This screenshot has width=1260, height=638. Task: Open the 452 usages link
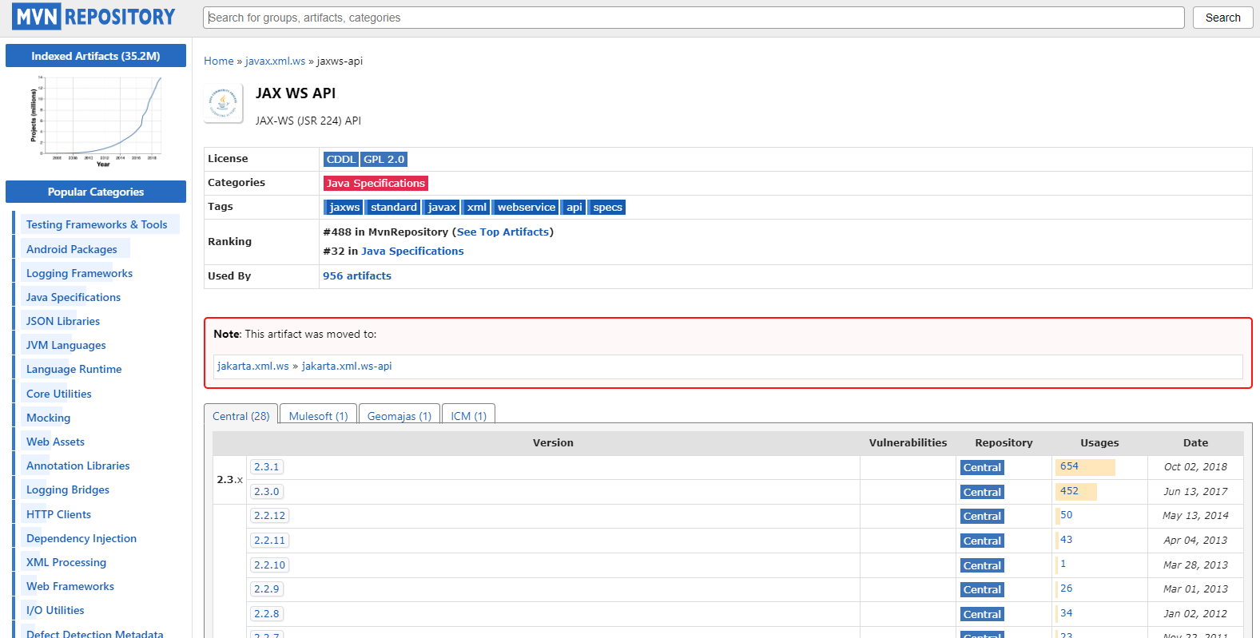tap(1069, 491)
